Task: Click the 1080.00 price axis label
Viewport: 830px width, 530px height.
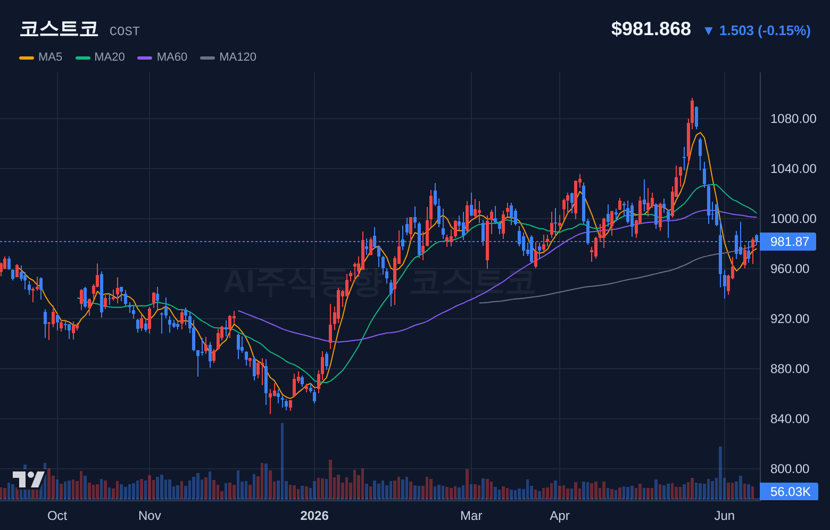Action: tap(793, 119)
